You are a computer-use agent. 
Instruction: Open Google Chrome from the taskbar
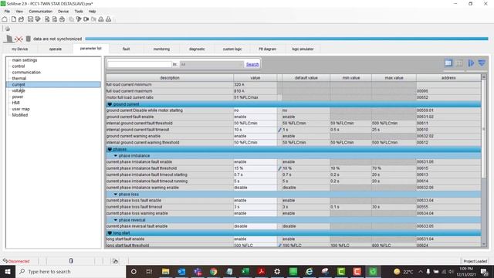214,271
